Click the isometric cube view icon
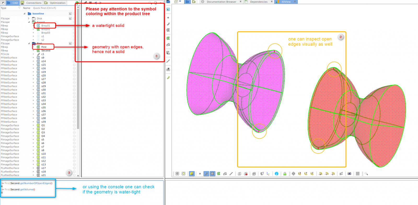Viewport: 418px width, 205px height. point(293,174)
